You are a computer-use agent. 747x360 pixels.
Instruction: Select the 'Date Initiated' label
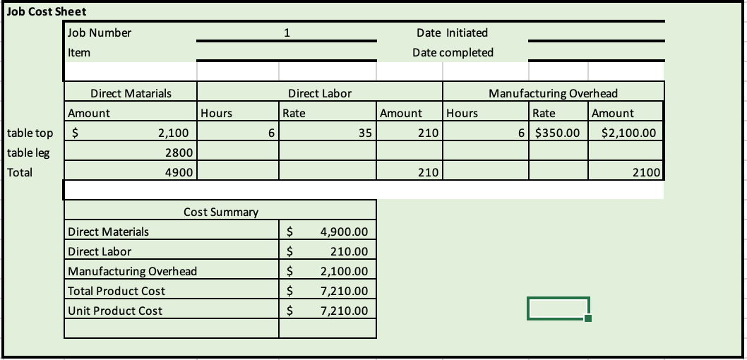[452, 33]
